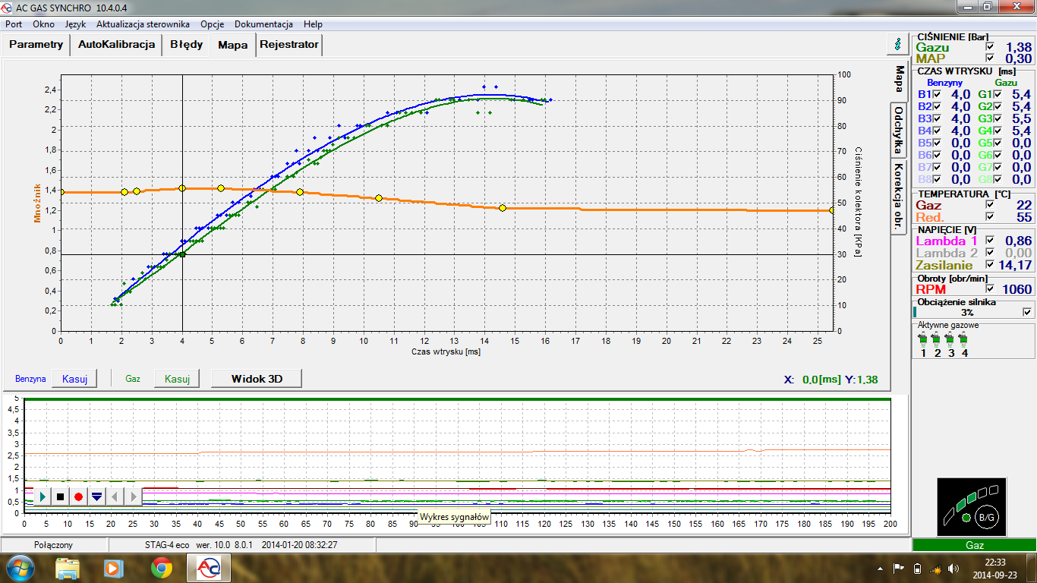This screenshot has height=583, width=1037.
Task: Switch to the Parametry tab
Action: click(36, 44)
